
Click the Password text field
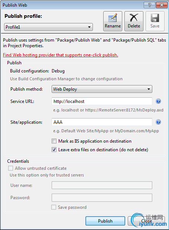coord(102,198)
